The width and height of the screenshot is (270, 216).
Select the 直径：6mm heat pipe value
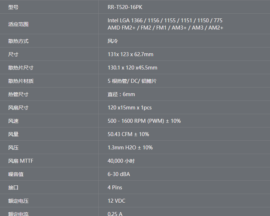pos(121,94)
